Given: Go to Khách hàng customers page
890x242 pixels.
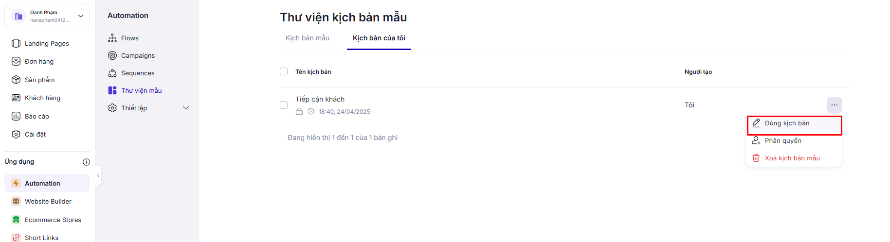Looking at the screenshot, I should tap(42, 98).
